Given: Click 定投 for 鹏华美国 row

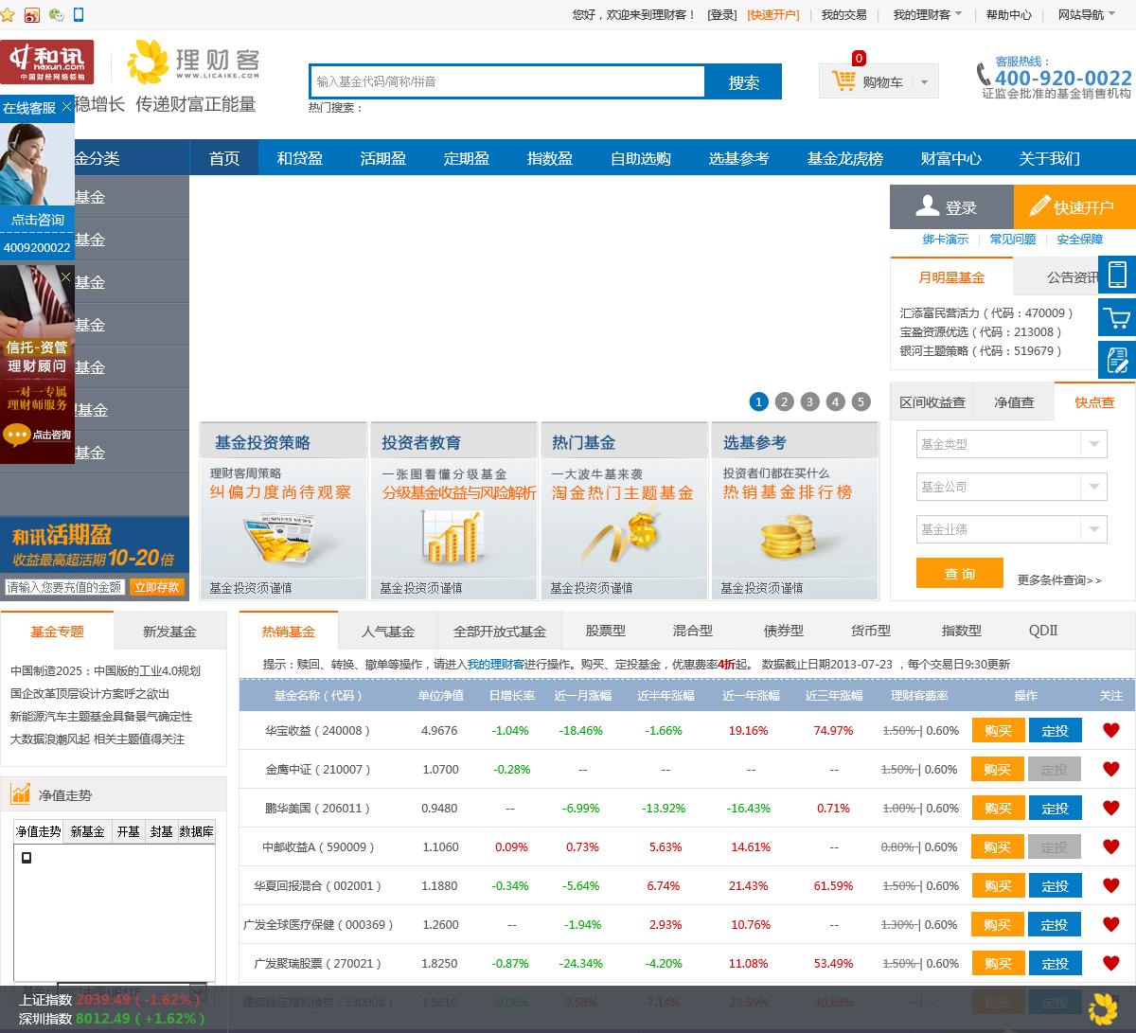Looking at the screenshot, I should click(x=1055, y=808).
